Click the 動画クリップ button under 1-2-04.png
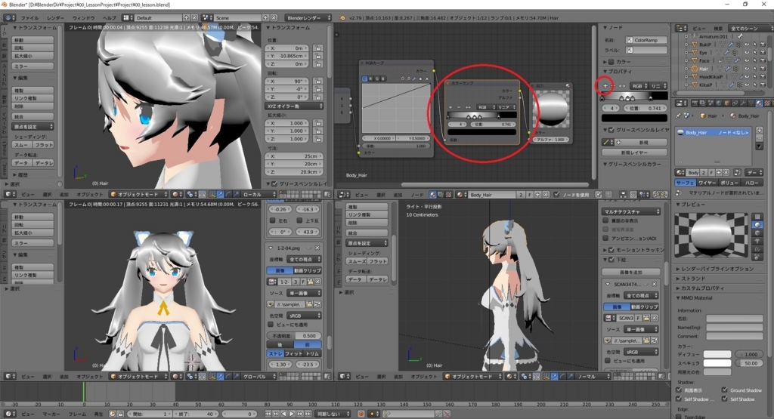This screenshot has width=774, height=419. pyautogui.click(x=308, y=270)
